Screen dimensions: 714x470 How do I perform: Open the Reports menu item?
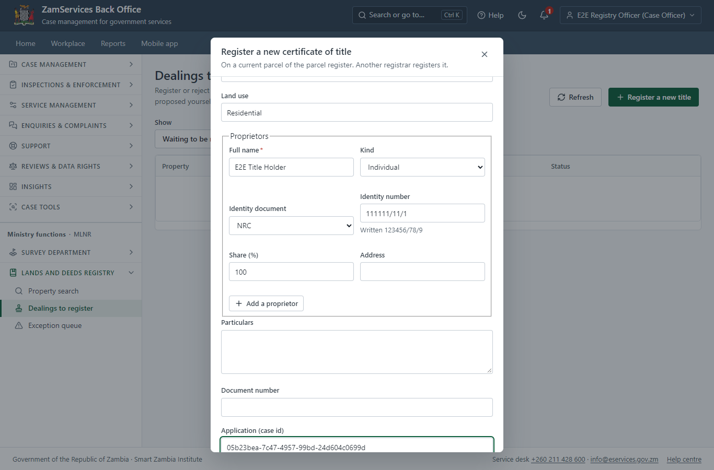click(113, 43)
